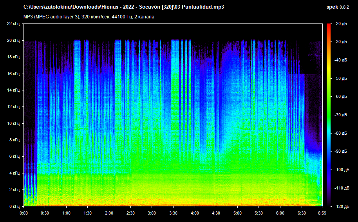Click the 2:30 time axis marker
Screen dimensions: 358x222
click(130, 213)
